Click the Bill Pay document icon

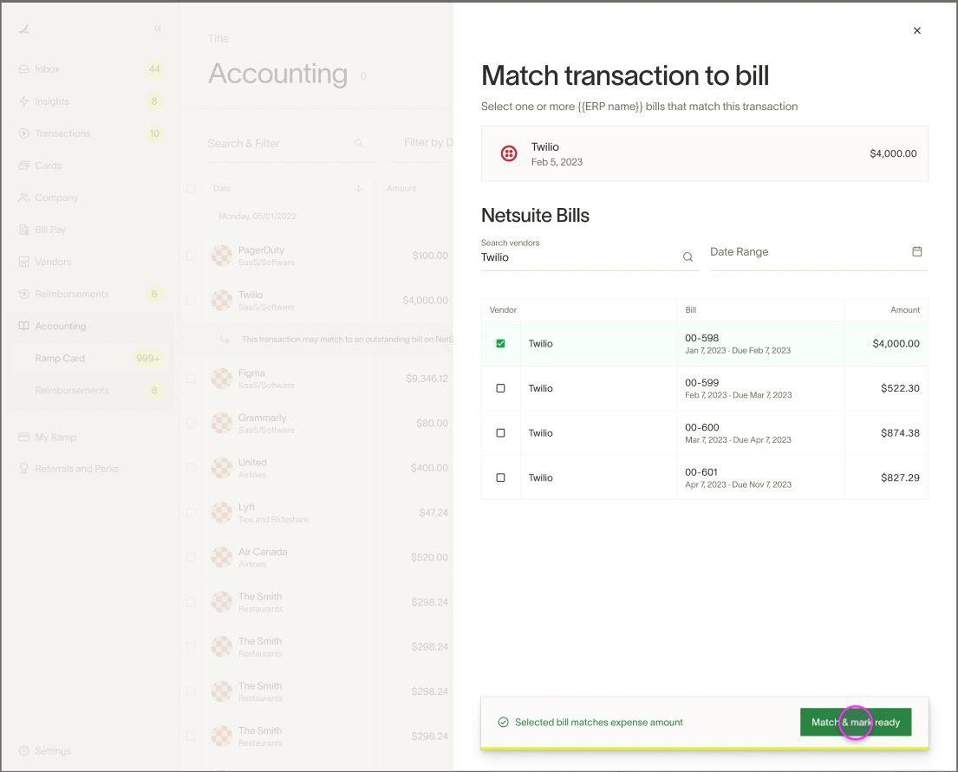tap(23, 230)
